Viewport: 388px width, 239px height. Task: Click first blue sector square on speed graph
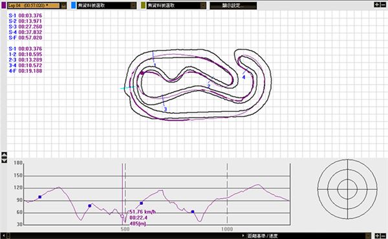point(40,197)
